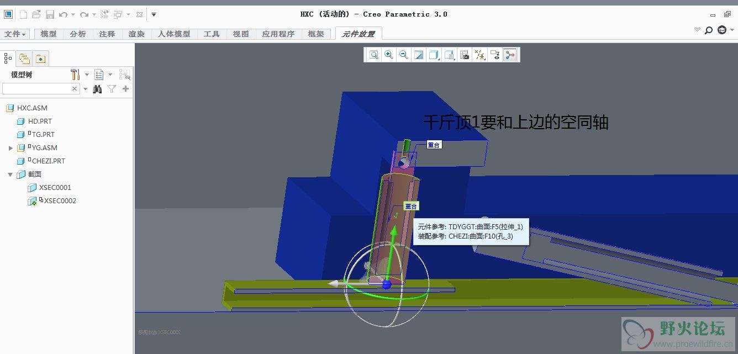Screen dimensions: 738x354
Task: Click the funnel Filter icon
Action: click(x=112, y=88)
